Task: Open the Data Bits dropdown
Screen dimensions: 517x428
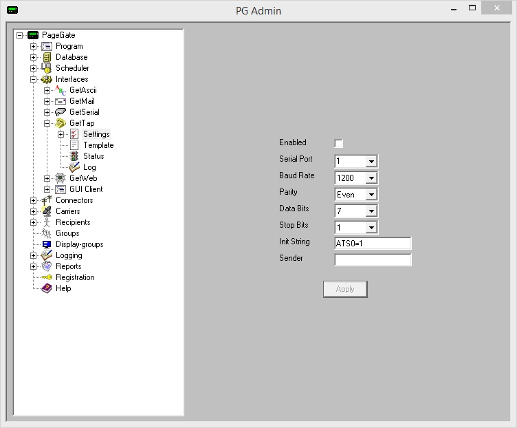Action: (x=371, y=211)
